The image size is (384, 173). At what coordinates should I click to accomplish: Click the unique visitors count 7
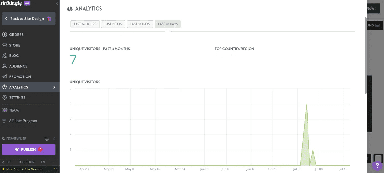pos(73,60)
